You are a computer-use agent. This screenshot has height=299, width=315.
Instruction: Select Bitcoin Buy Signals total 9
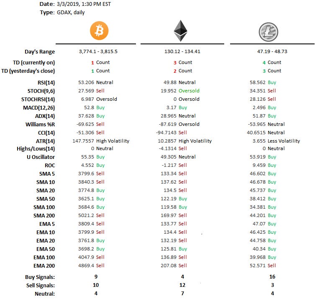pyautogui.click(x=96, y=276)
